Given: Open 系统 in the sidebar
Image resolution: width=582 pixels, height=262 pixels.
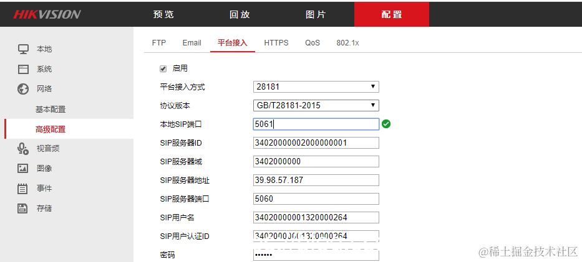Looking at the screenshot, I should [x=44, y=69].
